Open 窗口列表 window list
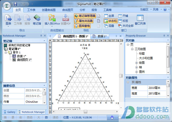Viewport: 172px width, 122px height. [x=140, y=20]
